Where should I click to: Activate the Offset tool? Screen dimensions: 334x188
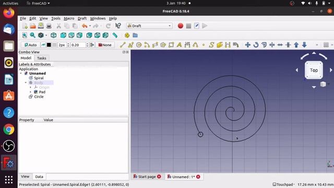[x=264, y=45]
